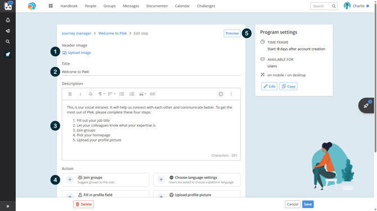Open search magnifier in left sidebar

[x=8, y=42]
